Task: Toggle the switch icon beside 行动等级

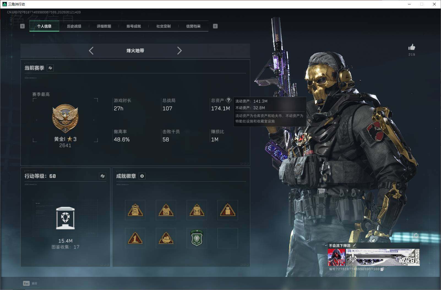Action: [102, 176]
